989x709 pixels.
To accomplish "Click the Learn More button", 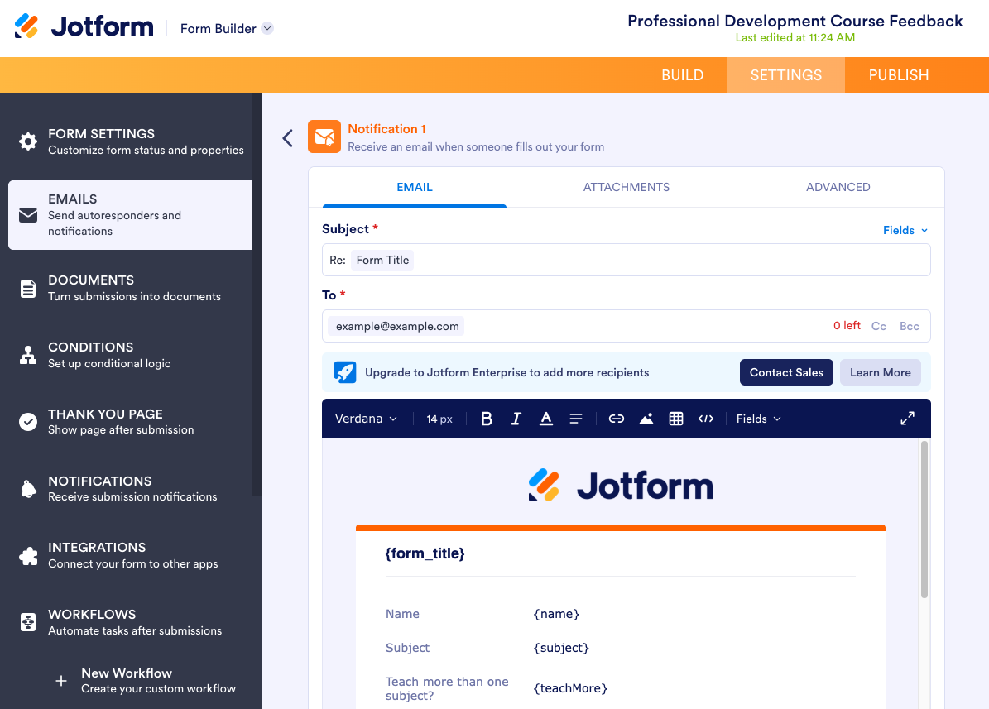I will pyautogui.click(x=880, y=373).
